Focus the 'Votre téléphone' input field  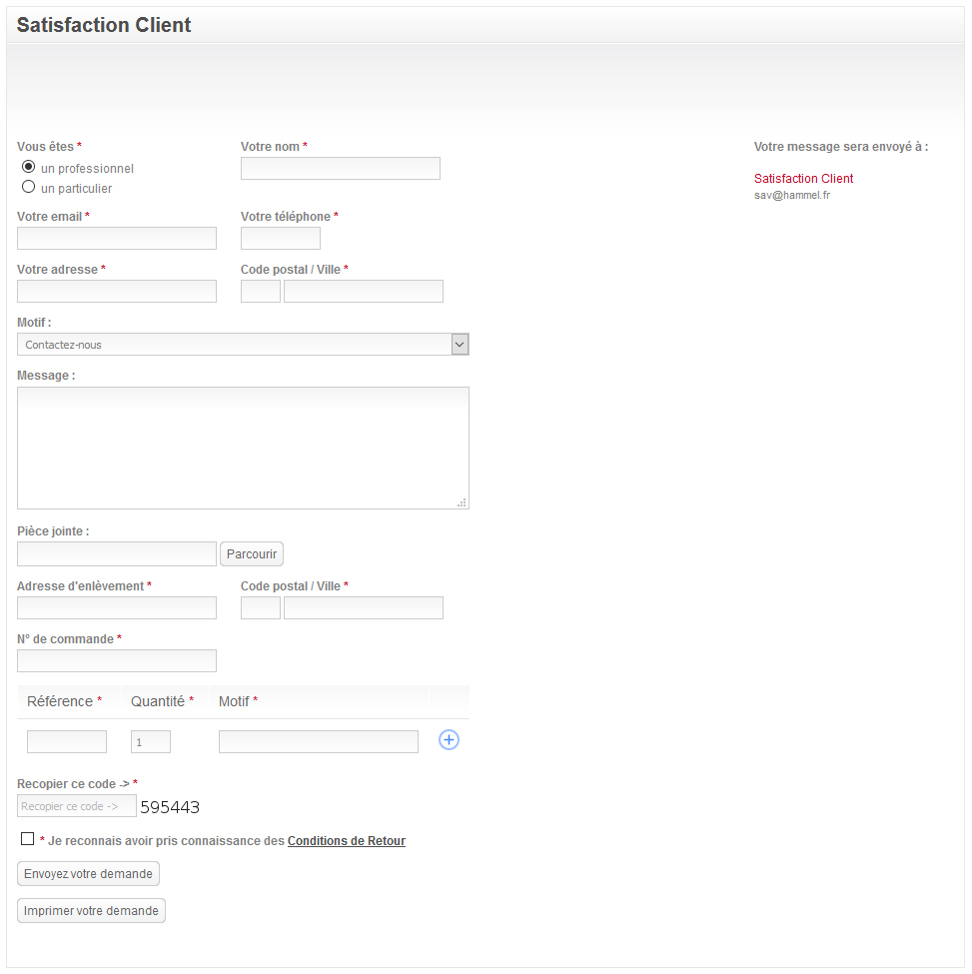pyautogui.click(x=280, y=239)
